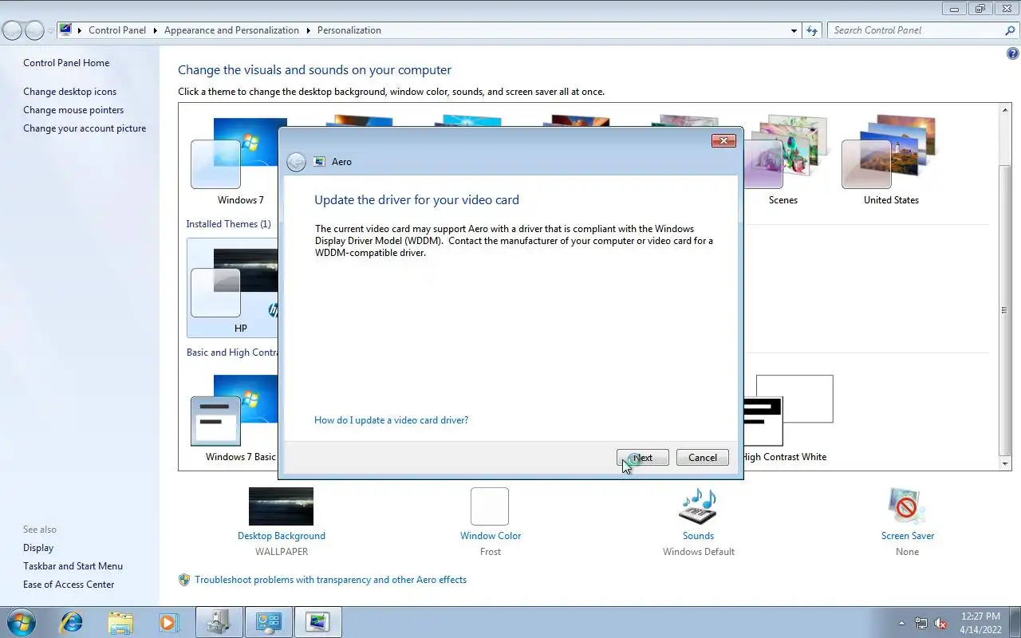Open Display under See also
The width and height of the screenshot is (1021, 638).
[38, 548]
